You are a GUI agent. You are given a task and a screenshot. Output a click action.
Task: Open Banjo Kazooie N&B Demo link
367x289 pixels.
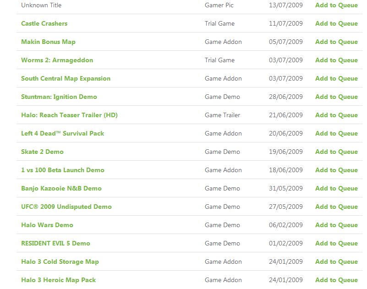coord(61,188)
